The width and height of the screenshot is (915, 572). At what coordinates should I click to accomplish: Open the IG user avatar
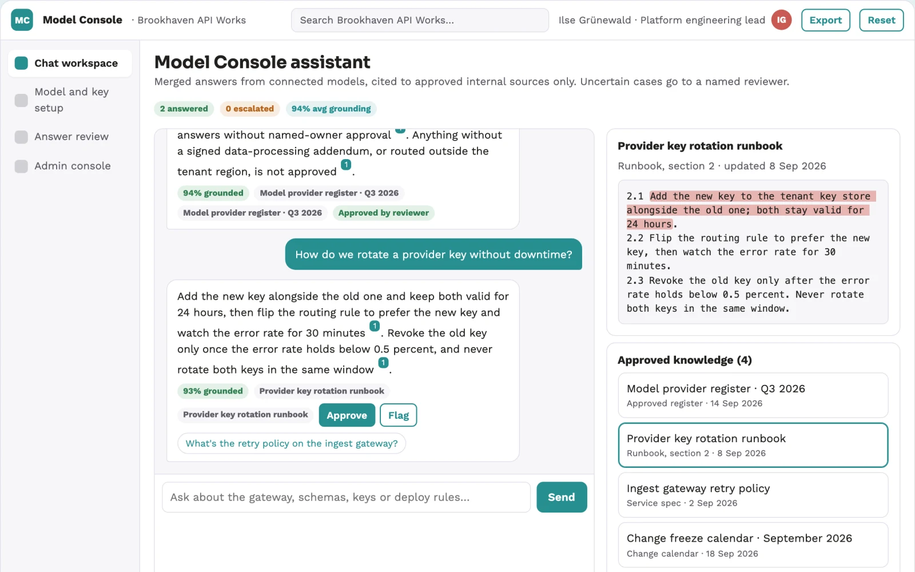click(x=781, y=20)
